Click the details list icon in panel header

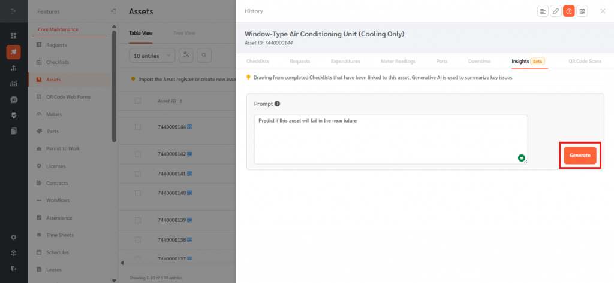coord(543,11)
